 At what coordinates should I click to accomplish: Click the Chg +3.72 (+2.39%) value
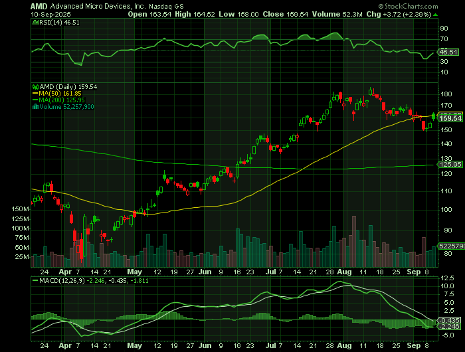[x=399, y=14]
